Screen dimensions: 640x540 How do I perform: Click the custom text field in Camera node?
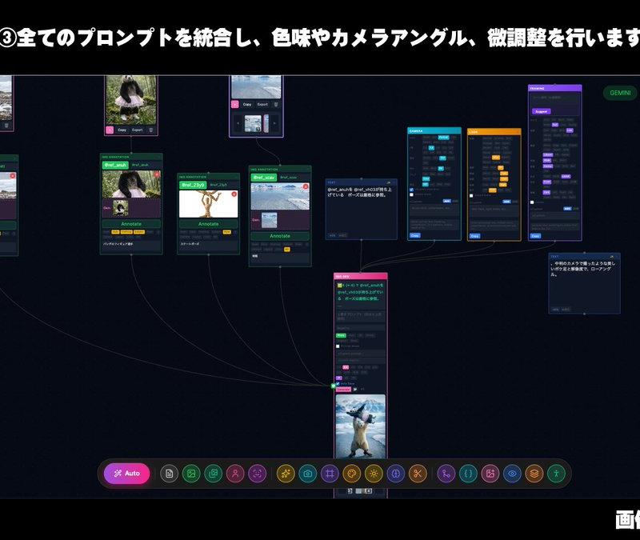click(x=434, y=210)
